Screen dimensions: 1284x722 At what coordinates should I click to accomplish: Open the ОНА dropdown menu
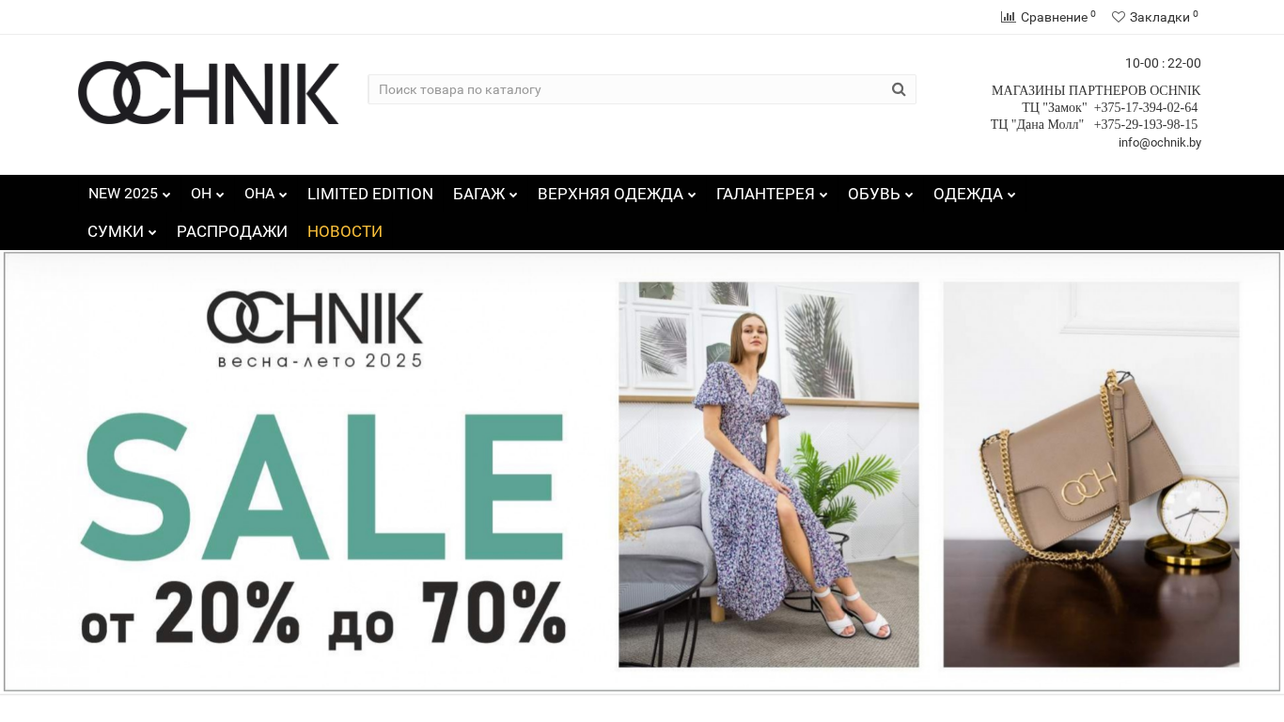tap(266, 194)
